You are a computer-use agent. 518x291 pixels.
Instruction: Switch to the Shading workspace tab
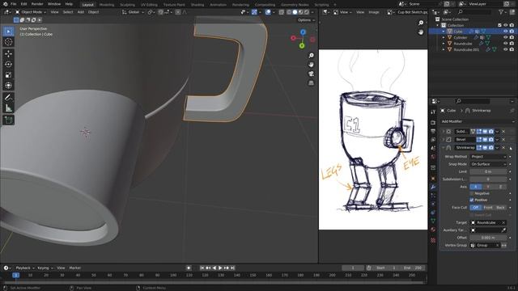coord(197,5)
